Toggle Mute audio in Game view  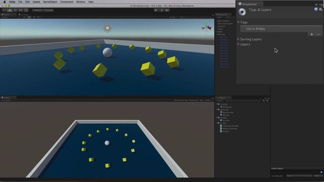click(193, 100)
